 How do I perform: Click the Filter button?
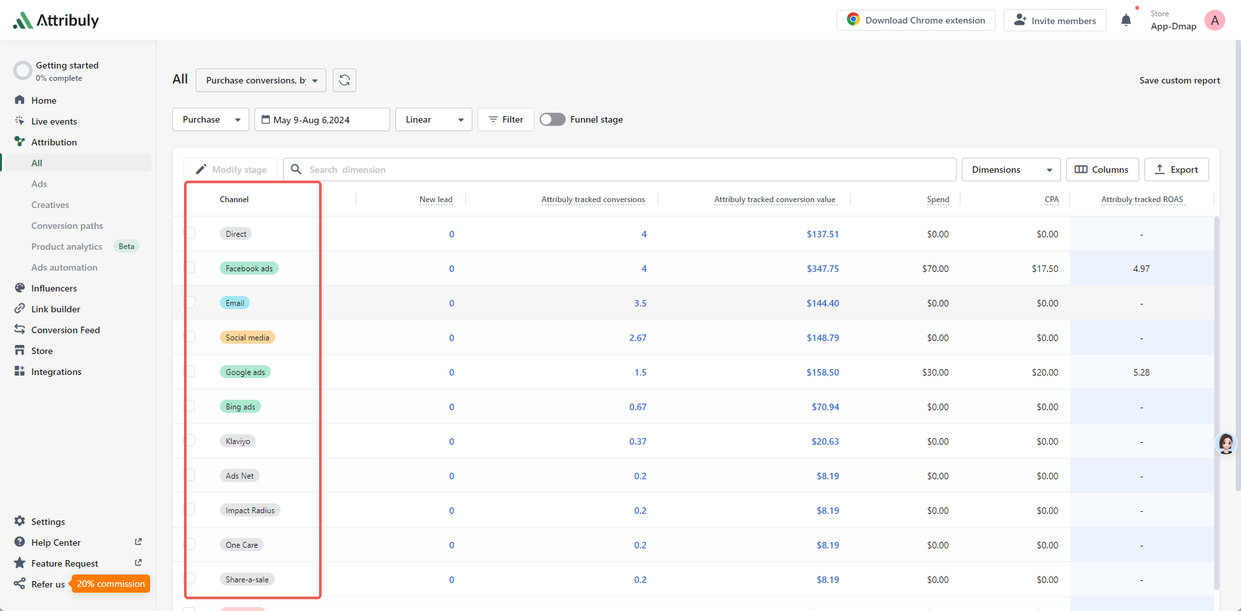pos(506,119)
